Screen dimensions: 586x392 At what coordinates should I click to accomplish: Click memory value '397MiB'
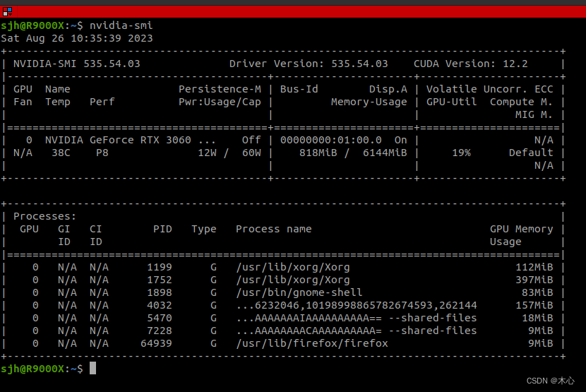(x=534, y=280)
